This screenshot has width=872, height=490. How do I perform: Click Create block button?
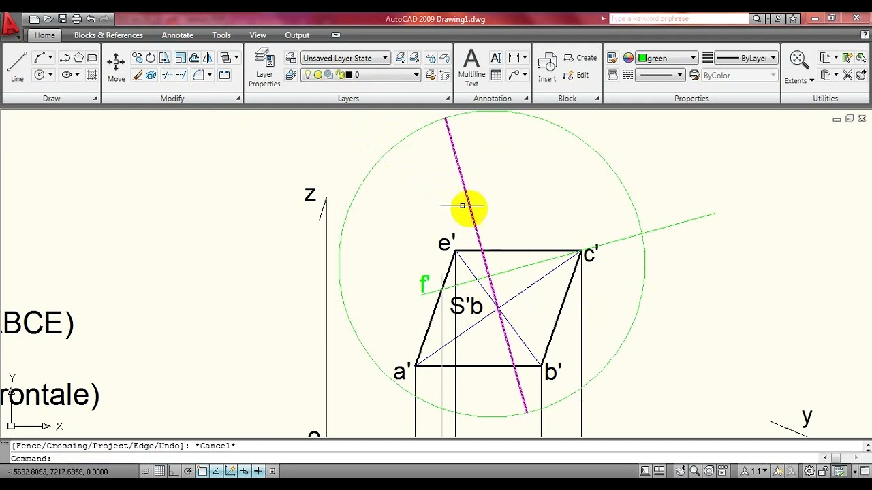[x=580, y=58]
